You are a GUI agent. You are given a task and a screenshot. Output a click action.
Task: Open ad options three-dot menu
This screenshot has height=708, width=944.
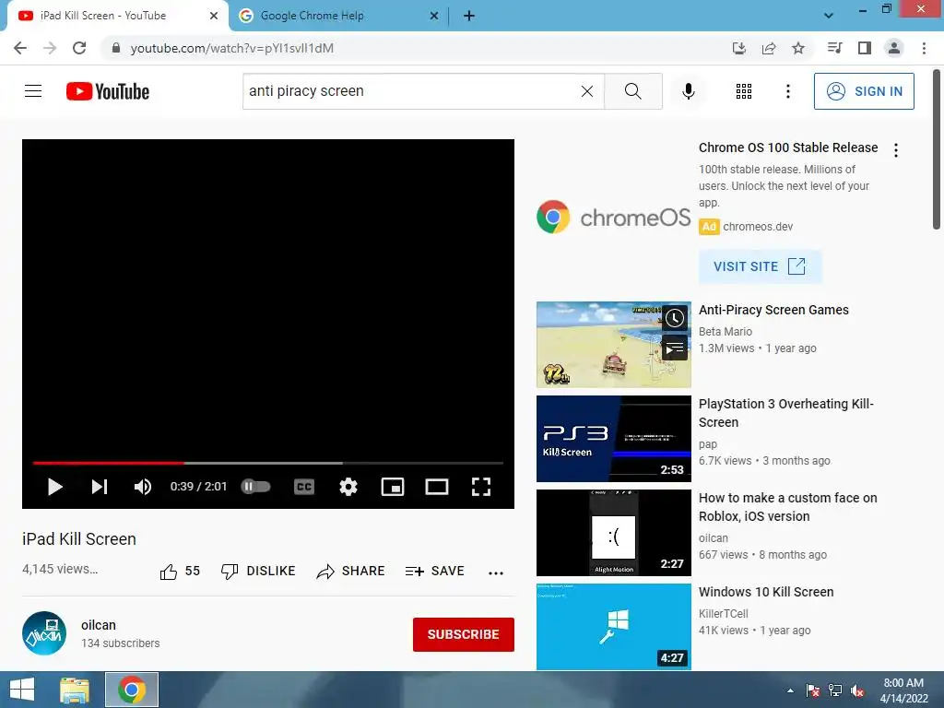tap(896, 150)
